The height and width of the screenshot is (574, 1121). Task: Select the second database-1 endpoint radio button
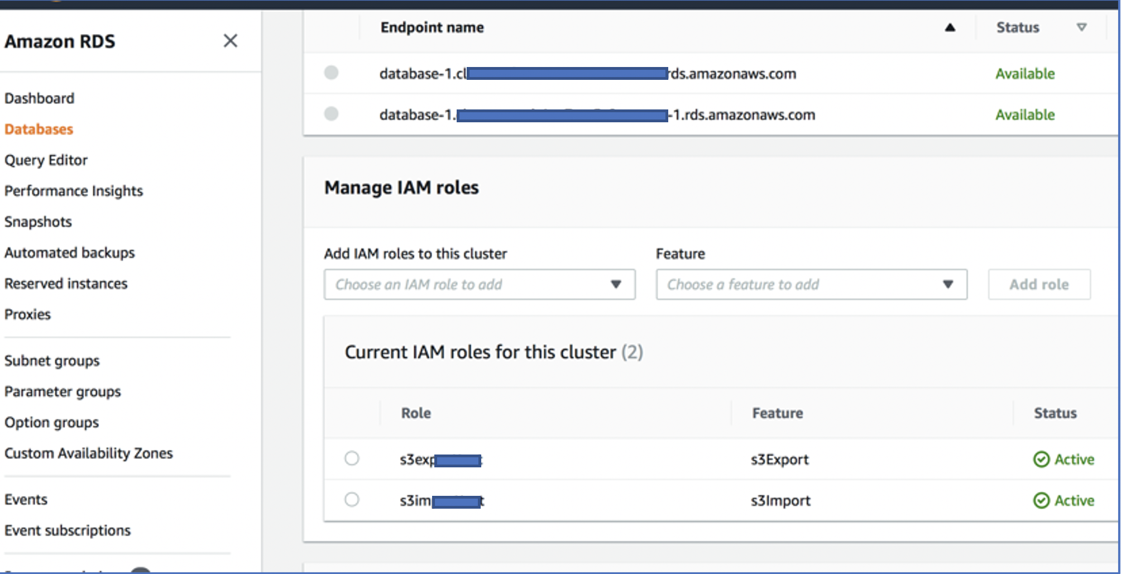coord(331,114)
